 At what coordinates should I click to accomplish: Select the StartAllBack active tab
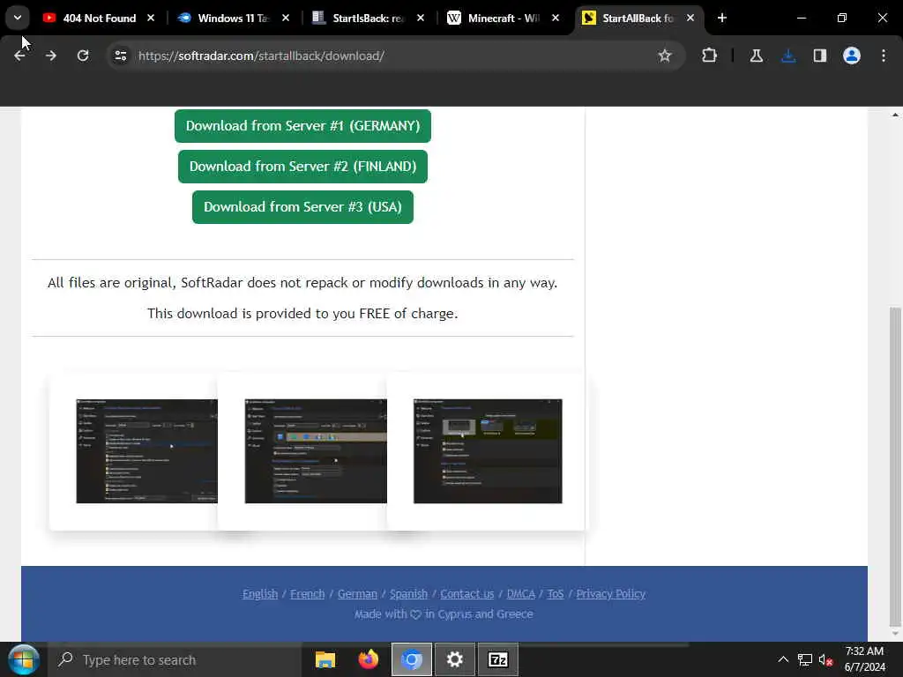[x=637, y=19]
